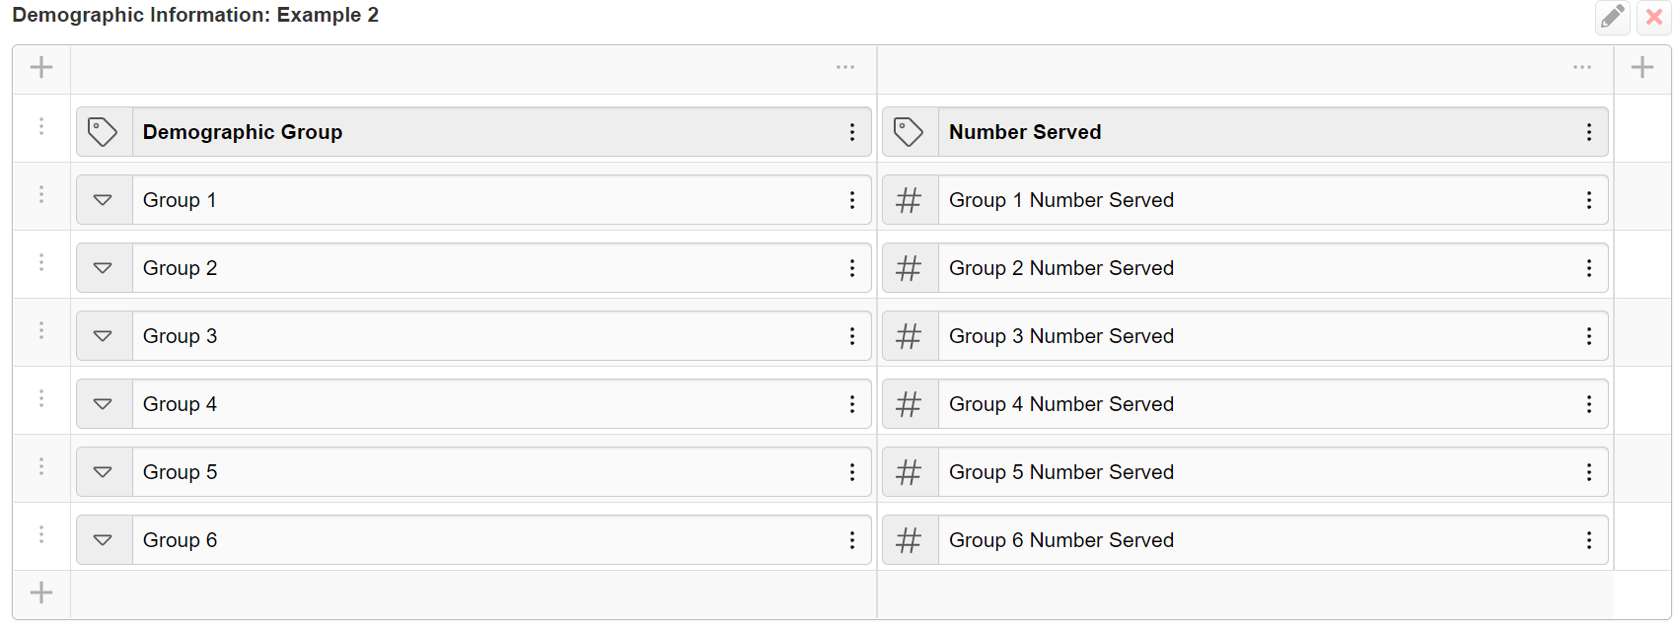Select the Number Served header label
Screen dimensions: 1678x624
1025,132
